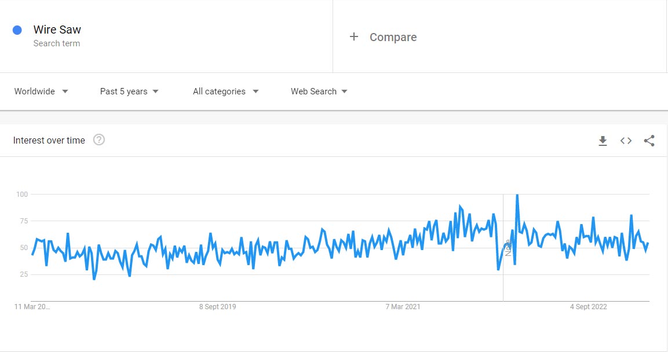Select the Interest over time heading
This screenshot has width=668, height=352.
pyautogui.click(x=49, y=140)
